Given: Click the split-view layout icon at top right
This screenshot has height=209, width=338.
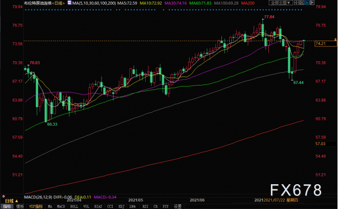Looking at the screenshot, I should point(297,3).
